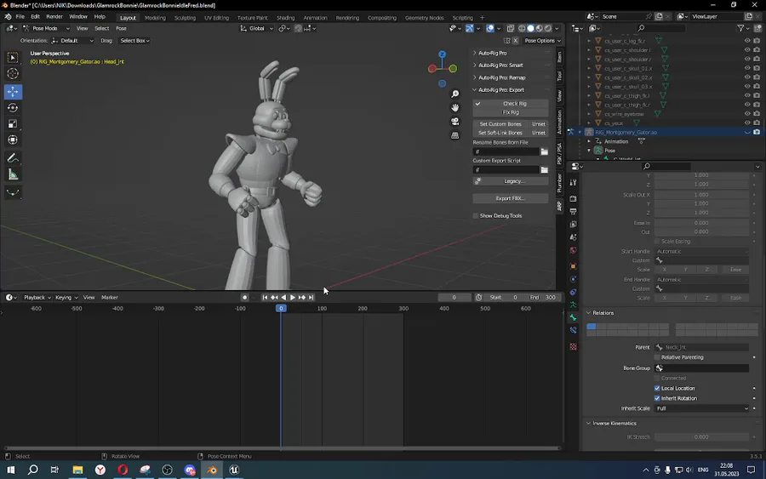This screenshot has width=766, height=479.
Task: Open the Tool properties tab icon
Action: 573,182
